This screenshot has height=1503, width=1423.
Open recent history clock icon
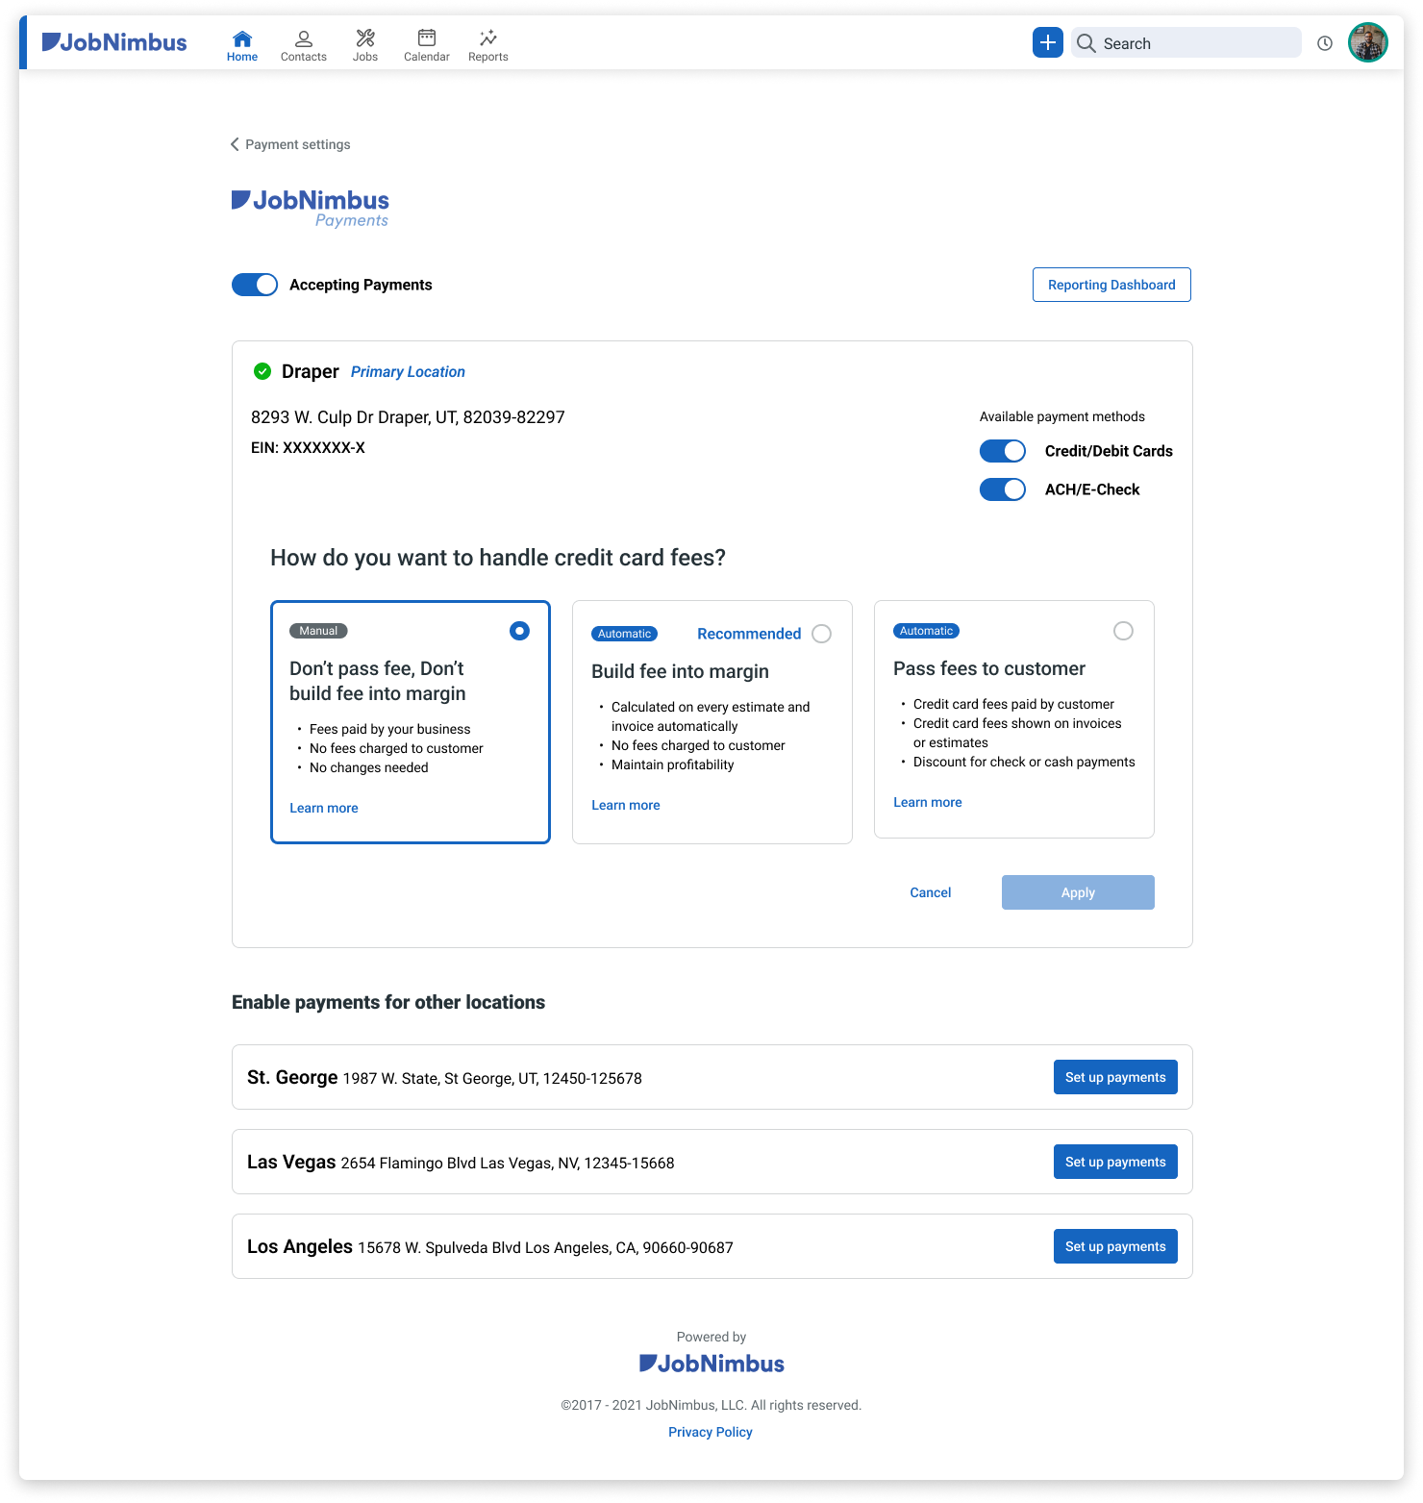coord(1325,43)
